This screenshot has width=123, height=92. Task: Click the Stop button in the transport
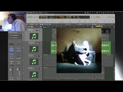coord(28,17)
